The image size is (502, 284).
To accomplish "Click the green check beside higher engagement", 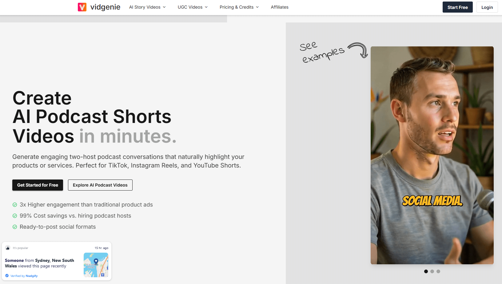I will 15,205.
